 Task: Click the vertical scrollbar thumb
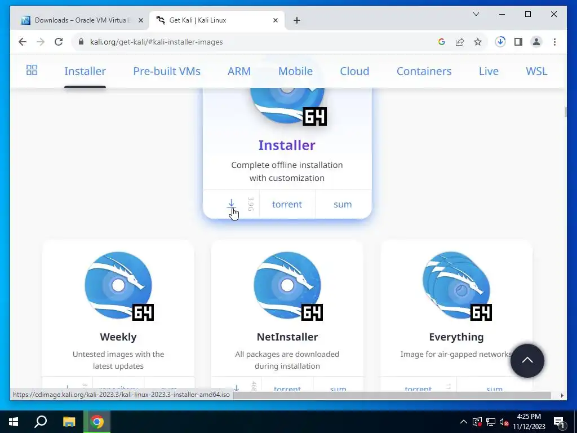[565, 112]
